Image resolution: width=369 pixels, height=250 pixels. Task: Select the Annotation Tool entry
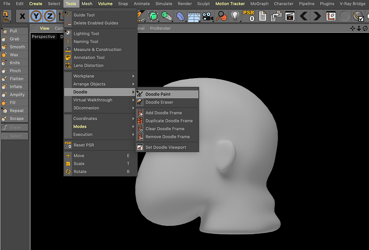pos(101,57)
